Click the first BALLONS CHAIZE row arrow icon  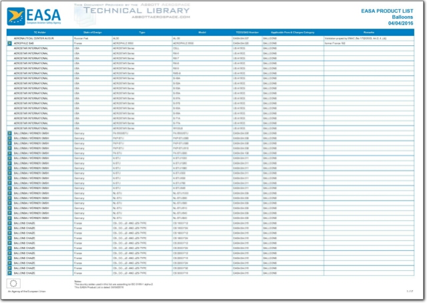(9, 222)
